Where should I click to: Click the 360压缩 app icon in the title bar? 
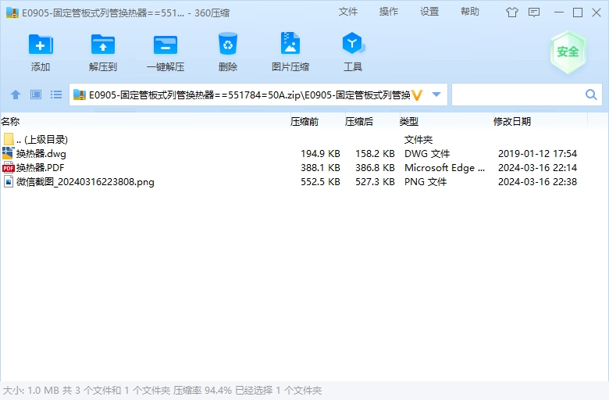12,12
